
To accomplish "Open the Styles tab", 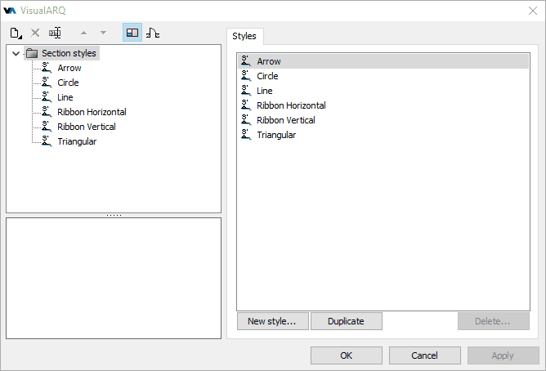I will pyautogui.click(x=244, y=36).
